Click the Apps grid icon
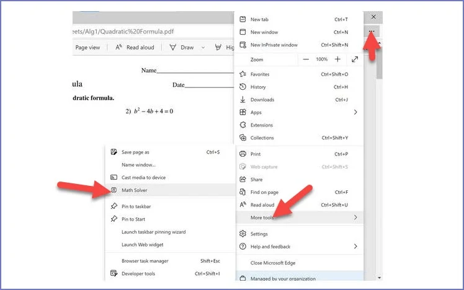The width and height of the screenshot is (464, 290). tap(243, 112)
